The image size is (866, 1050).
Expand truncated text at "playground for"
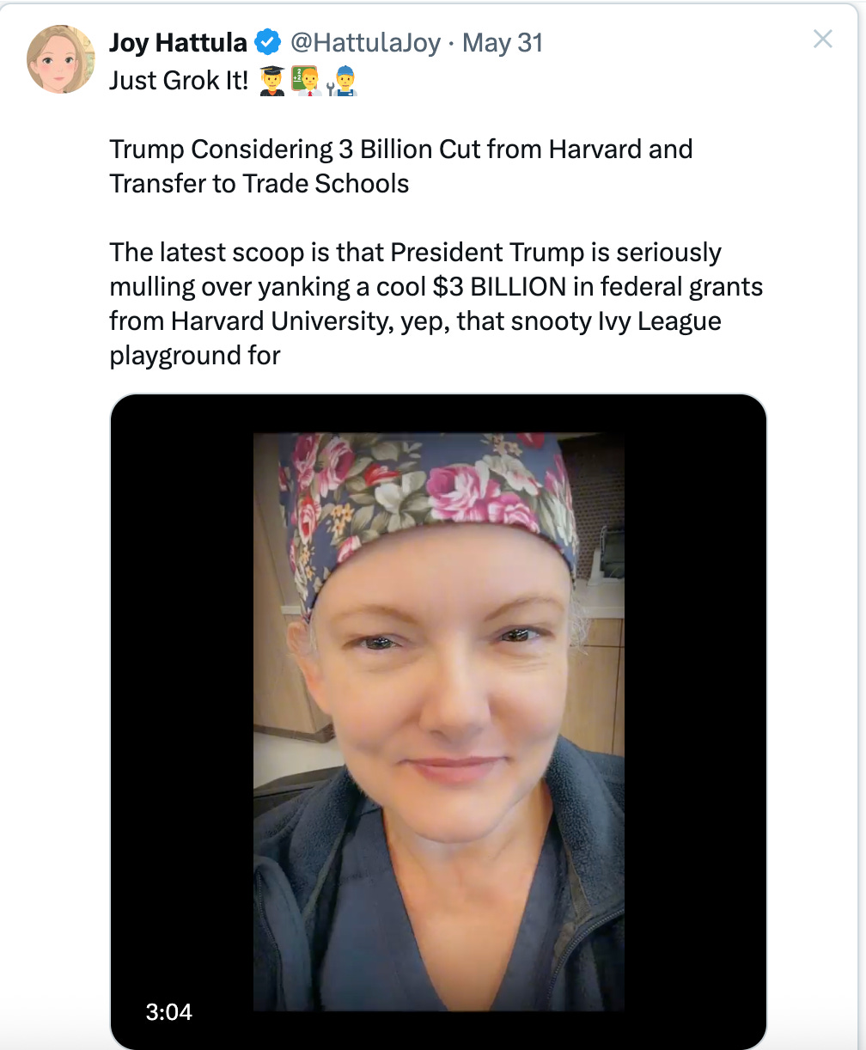(x=195, y=355)
